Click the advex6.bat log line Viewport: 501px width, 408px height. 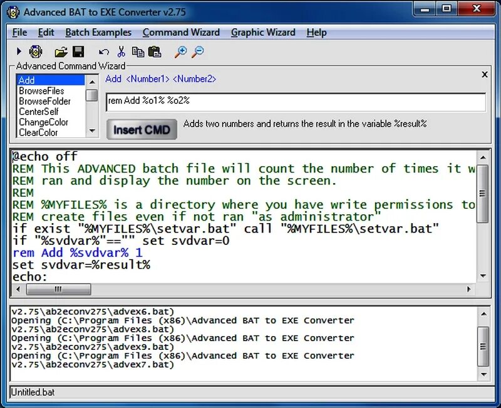[x=93, y=311]
